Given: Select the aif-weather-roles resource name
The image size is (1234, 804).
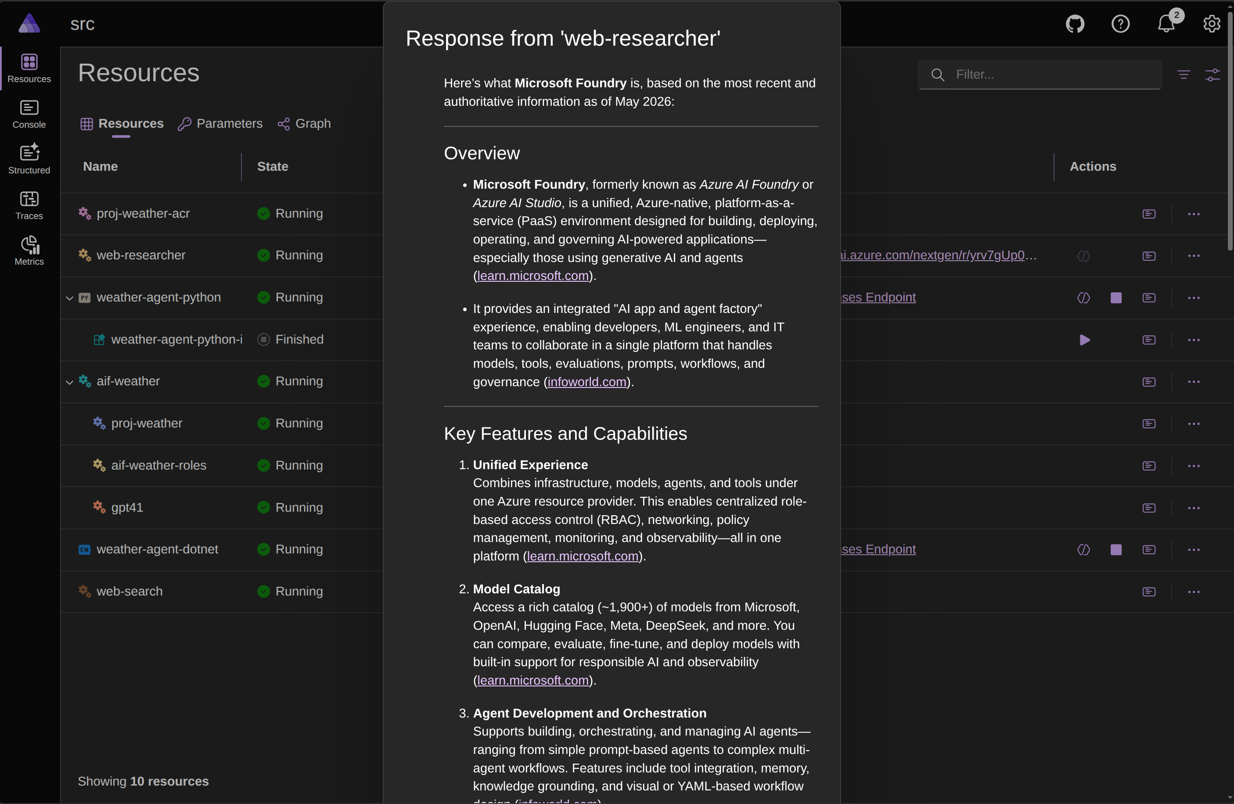Looking at the screenshot, I should (158, 466).
